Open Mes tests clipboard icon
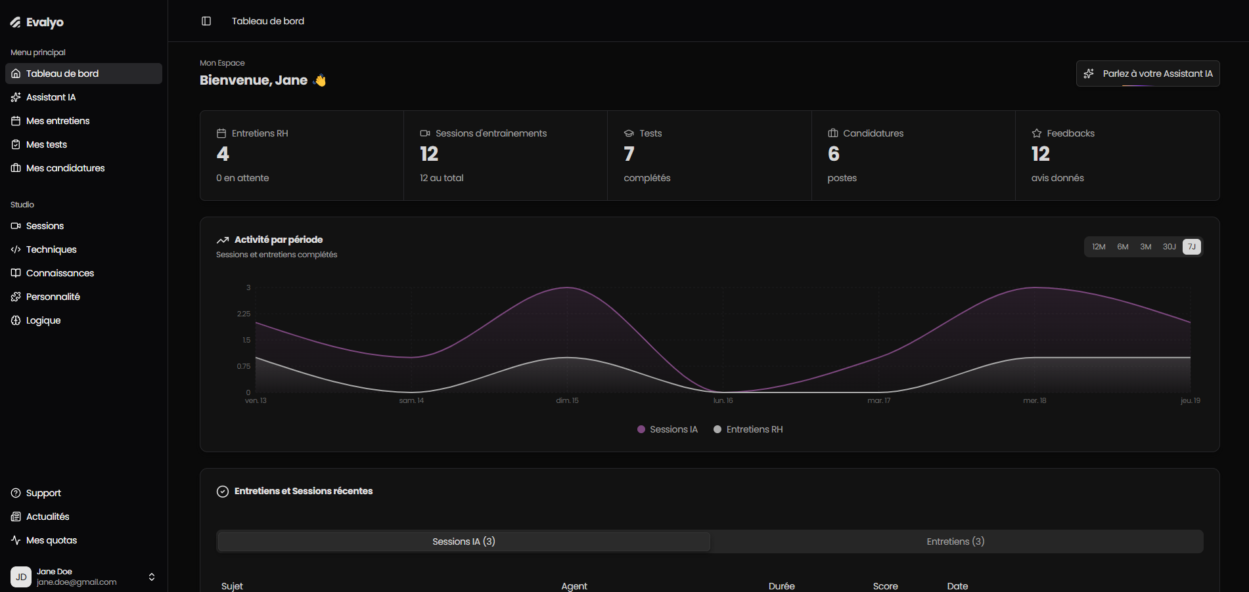 click(x=16, y=144)
